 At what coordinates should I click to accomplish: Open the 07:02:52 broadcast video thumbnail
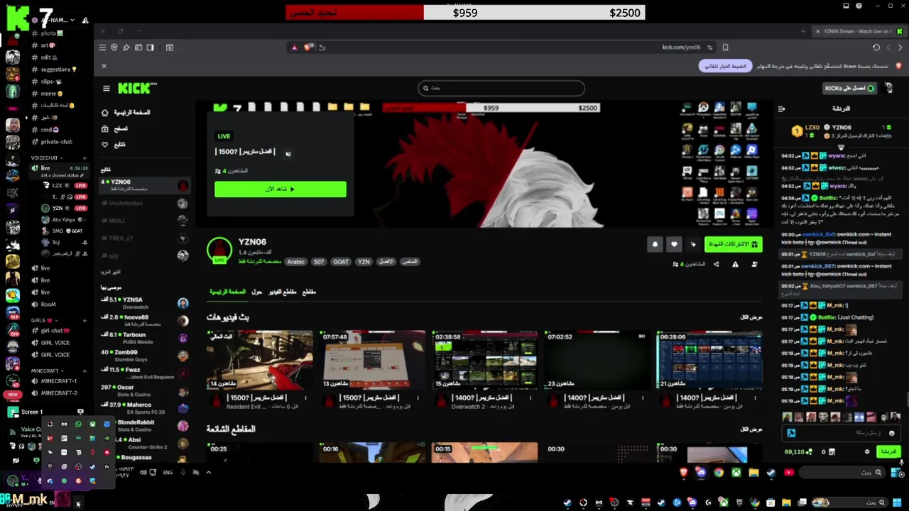597,360
